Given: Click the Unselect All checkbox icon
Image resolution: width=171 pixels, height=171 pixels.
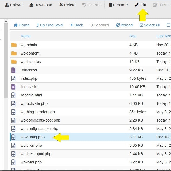Looking at the screenshot, I should [x=169, y=25].
